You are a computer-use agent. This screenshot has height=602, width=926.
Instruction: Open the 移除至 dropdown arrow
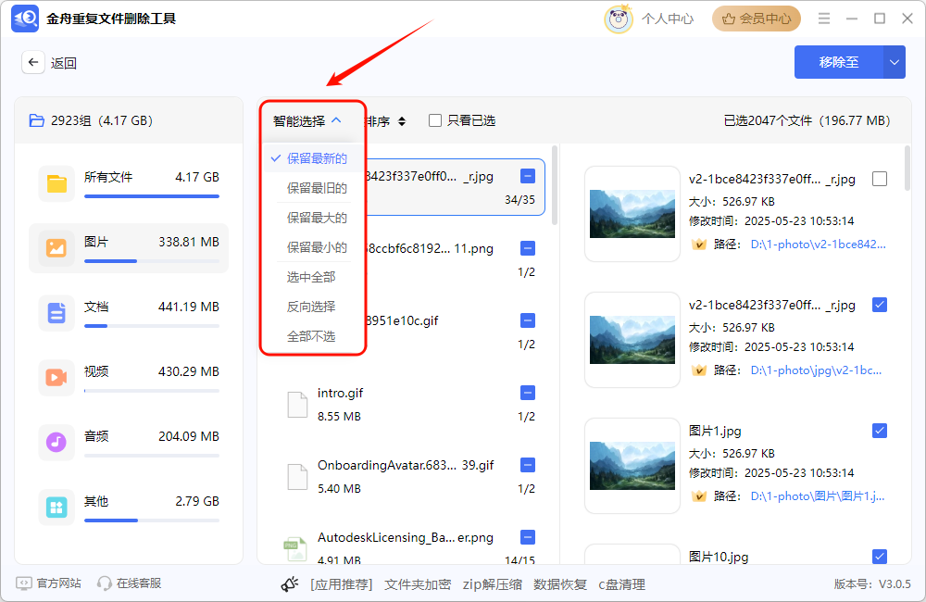[895, 62]
